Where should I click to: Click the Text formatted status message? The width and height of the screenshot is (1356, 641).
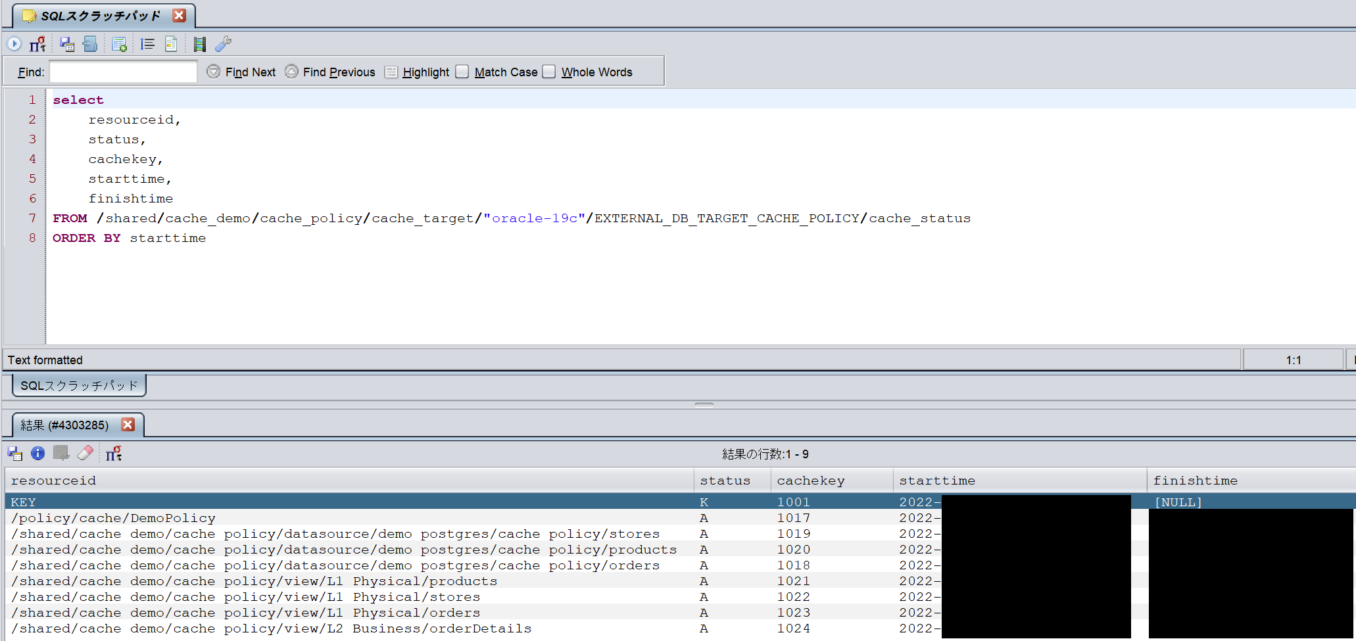tap(45, 360)
